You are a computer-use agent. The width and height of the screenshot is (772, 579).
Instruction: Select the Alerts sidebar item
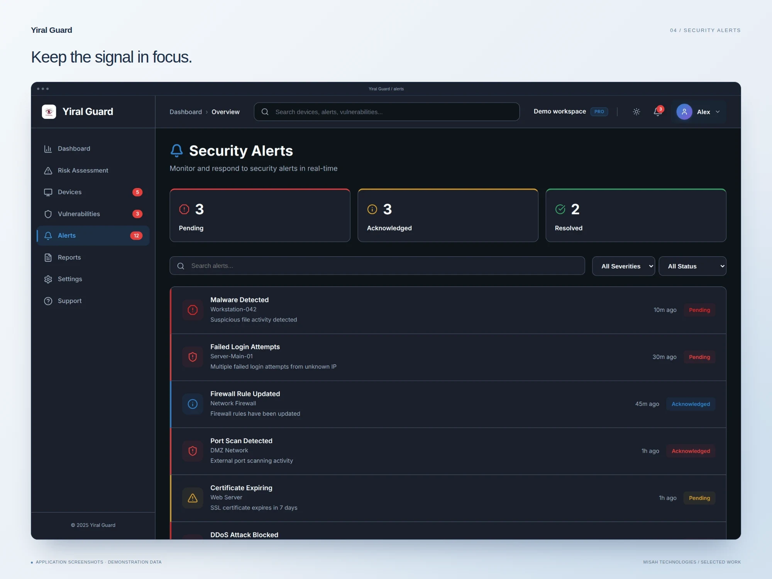pyautogui.click(x=93, y=235)
